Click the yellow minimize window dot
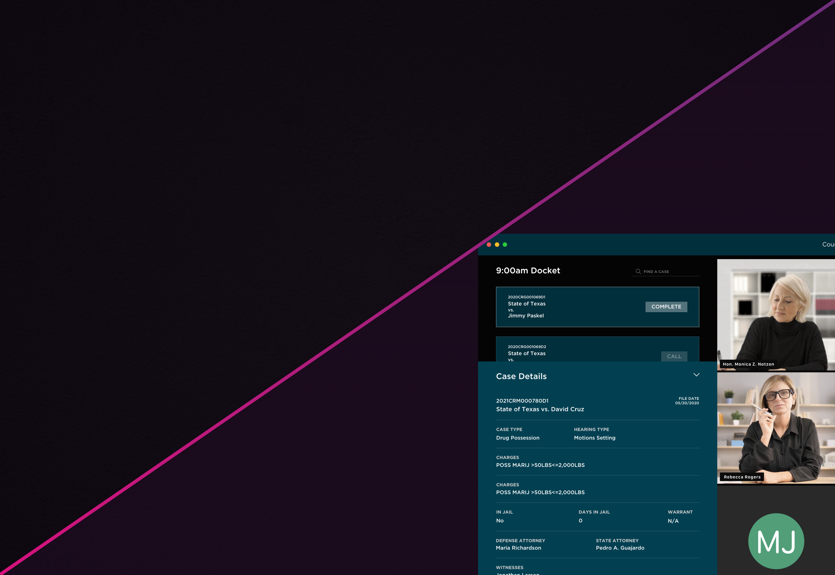 [x=497, y=245]
